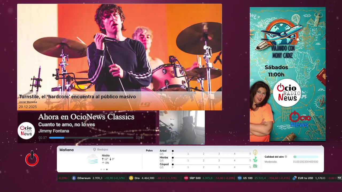Click the Calidad del aire label

tap(274, 157)
